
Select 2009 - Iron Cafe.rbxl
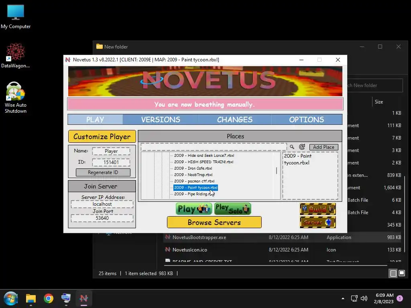[x=193, y=168]
